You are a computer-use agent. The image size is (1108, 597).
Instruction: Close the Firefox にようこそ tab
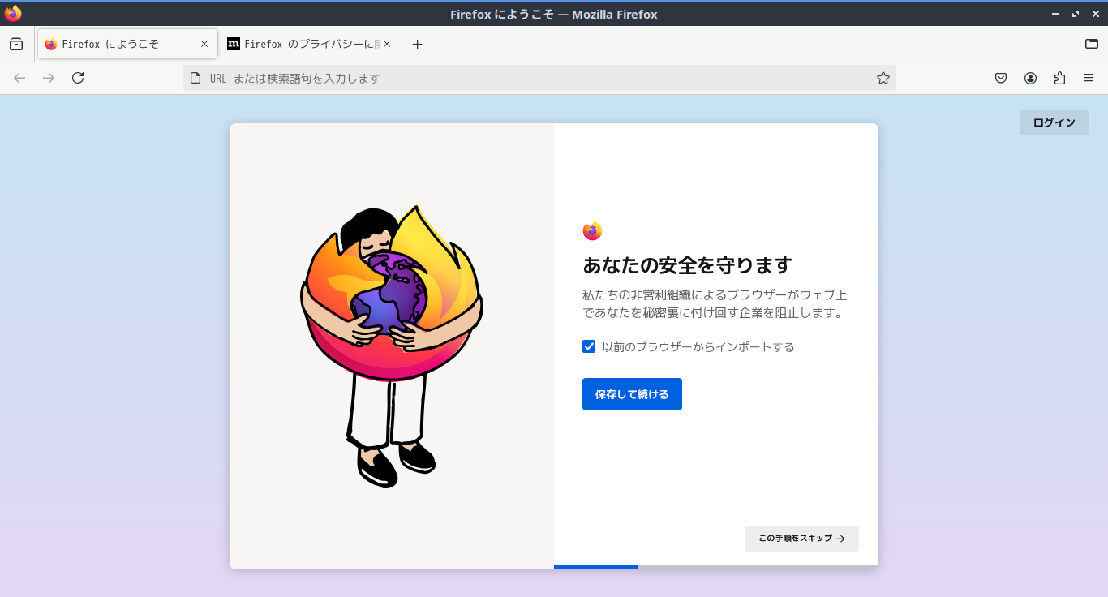(204, 45)
